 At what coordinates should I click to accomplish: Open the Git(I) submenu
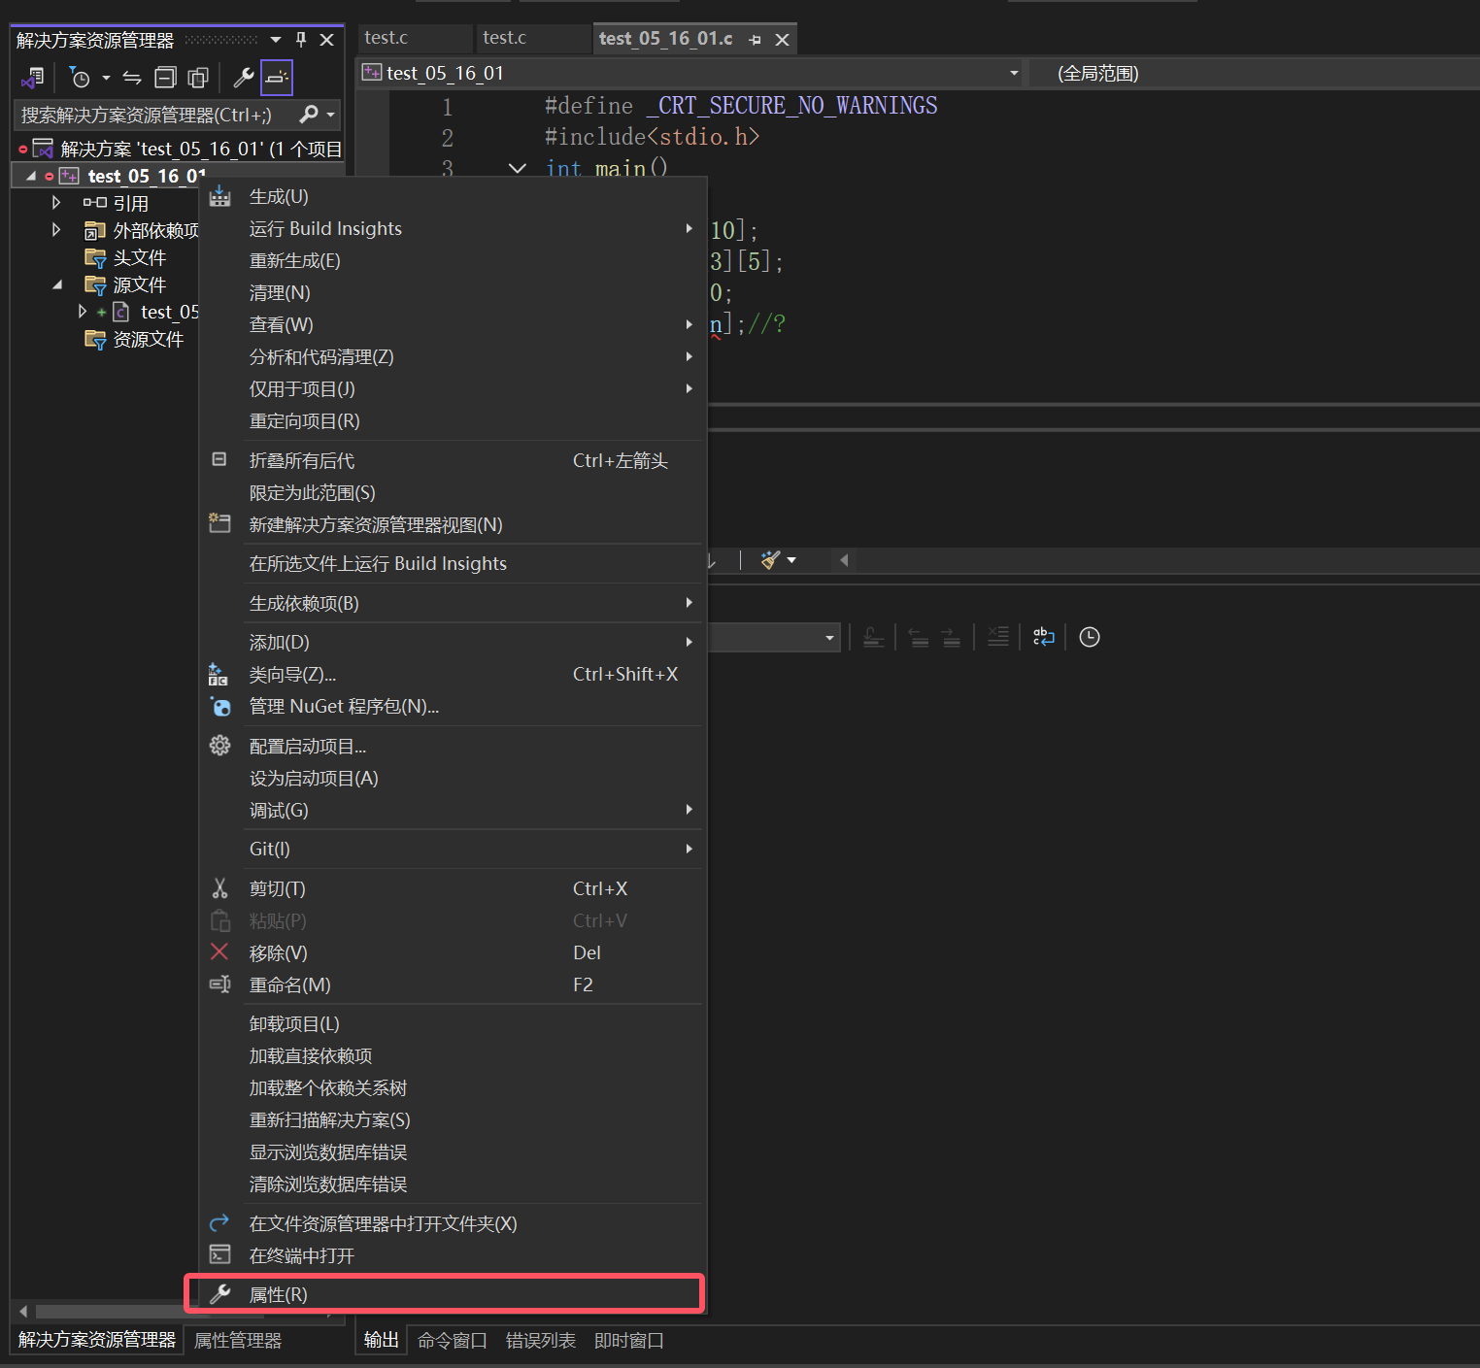pyautogui.click(x=453, y=850)
